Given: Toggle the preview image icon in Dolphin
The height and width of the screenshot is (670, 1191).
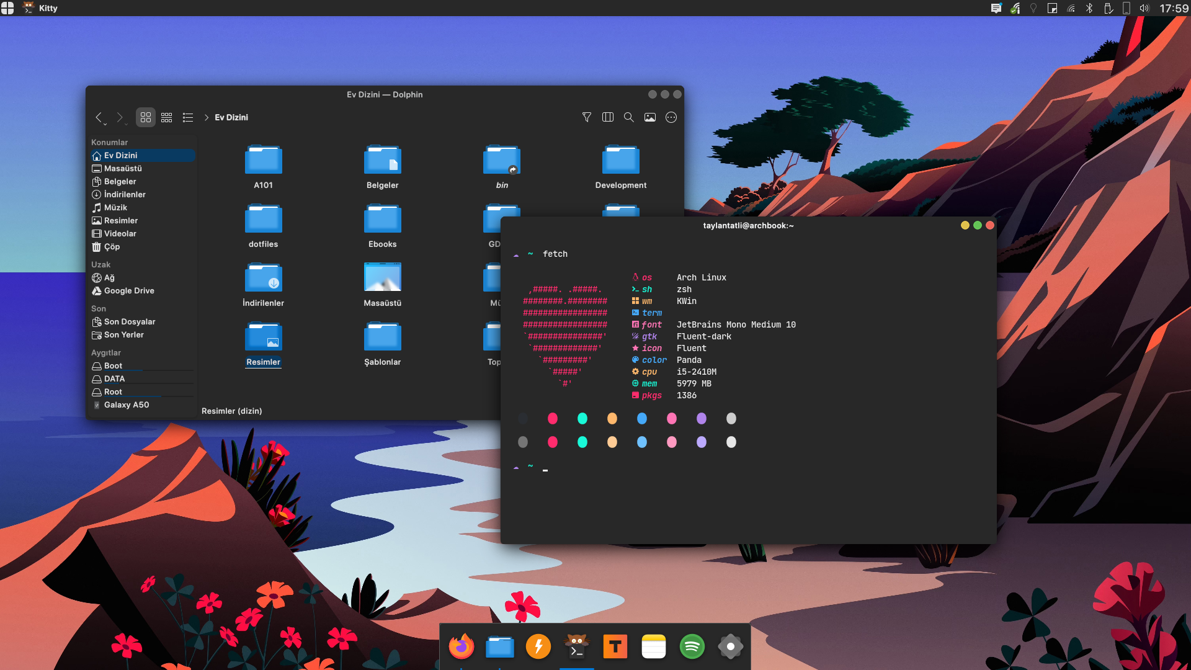Looking at the screenshot, I should pos(650,117).
